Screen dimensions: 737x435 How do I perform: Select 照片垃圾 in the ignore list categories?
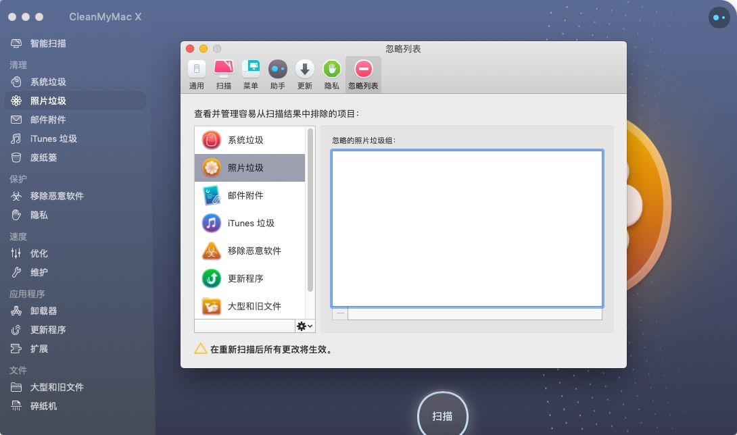click(x=249, y=168)
